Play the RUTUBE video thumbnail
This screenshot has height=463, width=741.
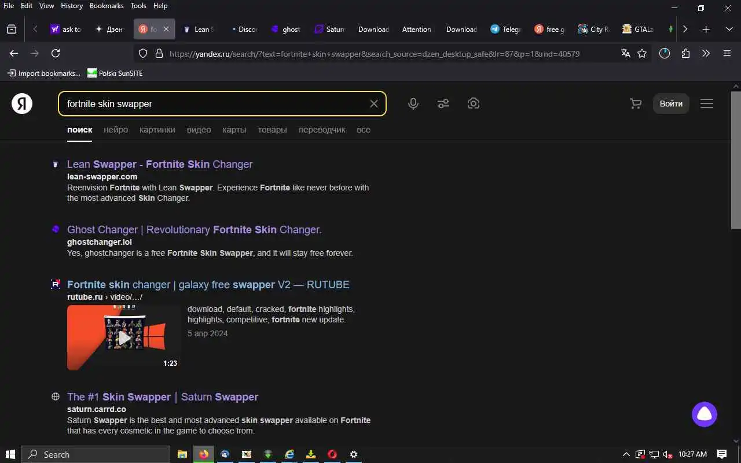(124, 337)
